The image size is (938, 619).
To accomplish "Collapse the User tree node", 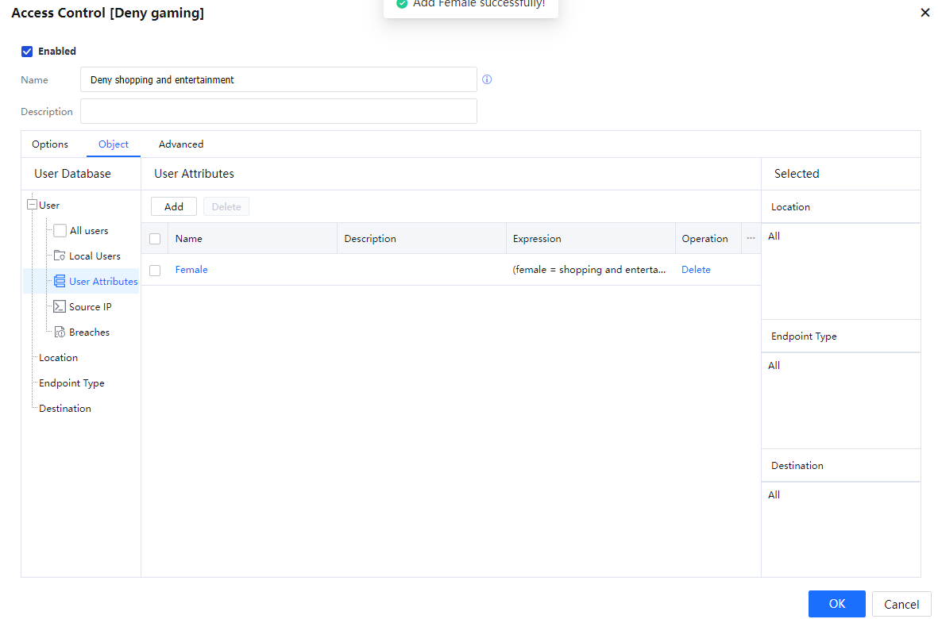I will (32, 205).
